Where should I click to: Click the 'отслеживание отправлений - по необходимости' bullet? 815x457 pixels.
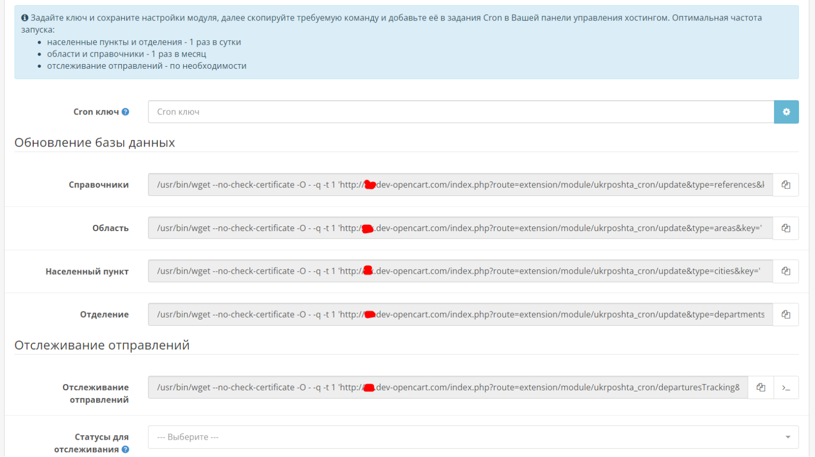tap(147, 66)
